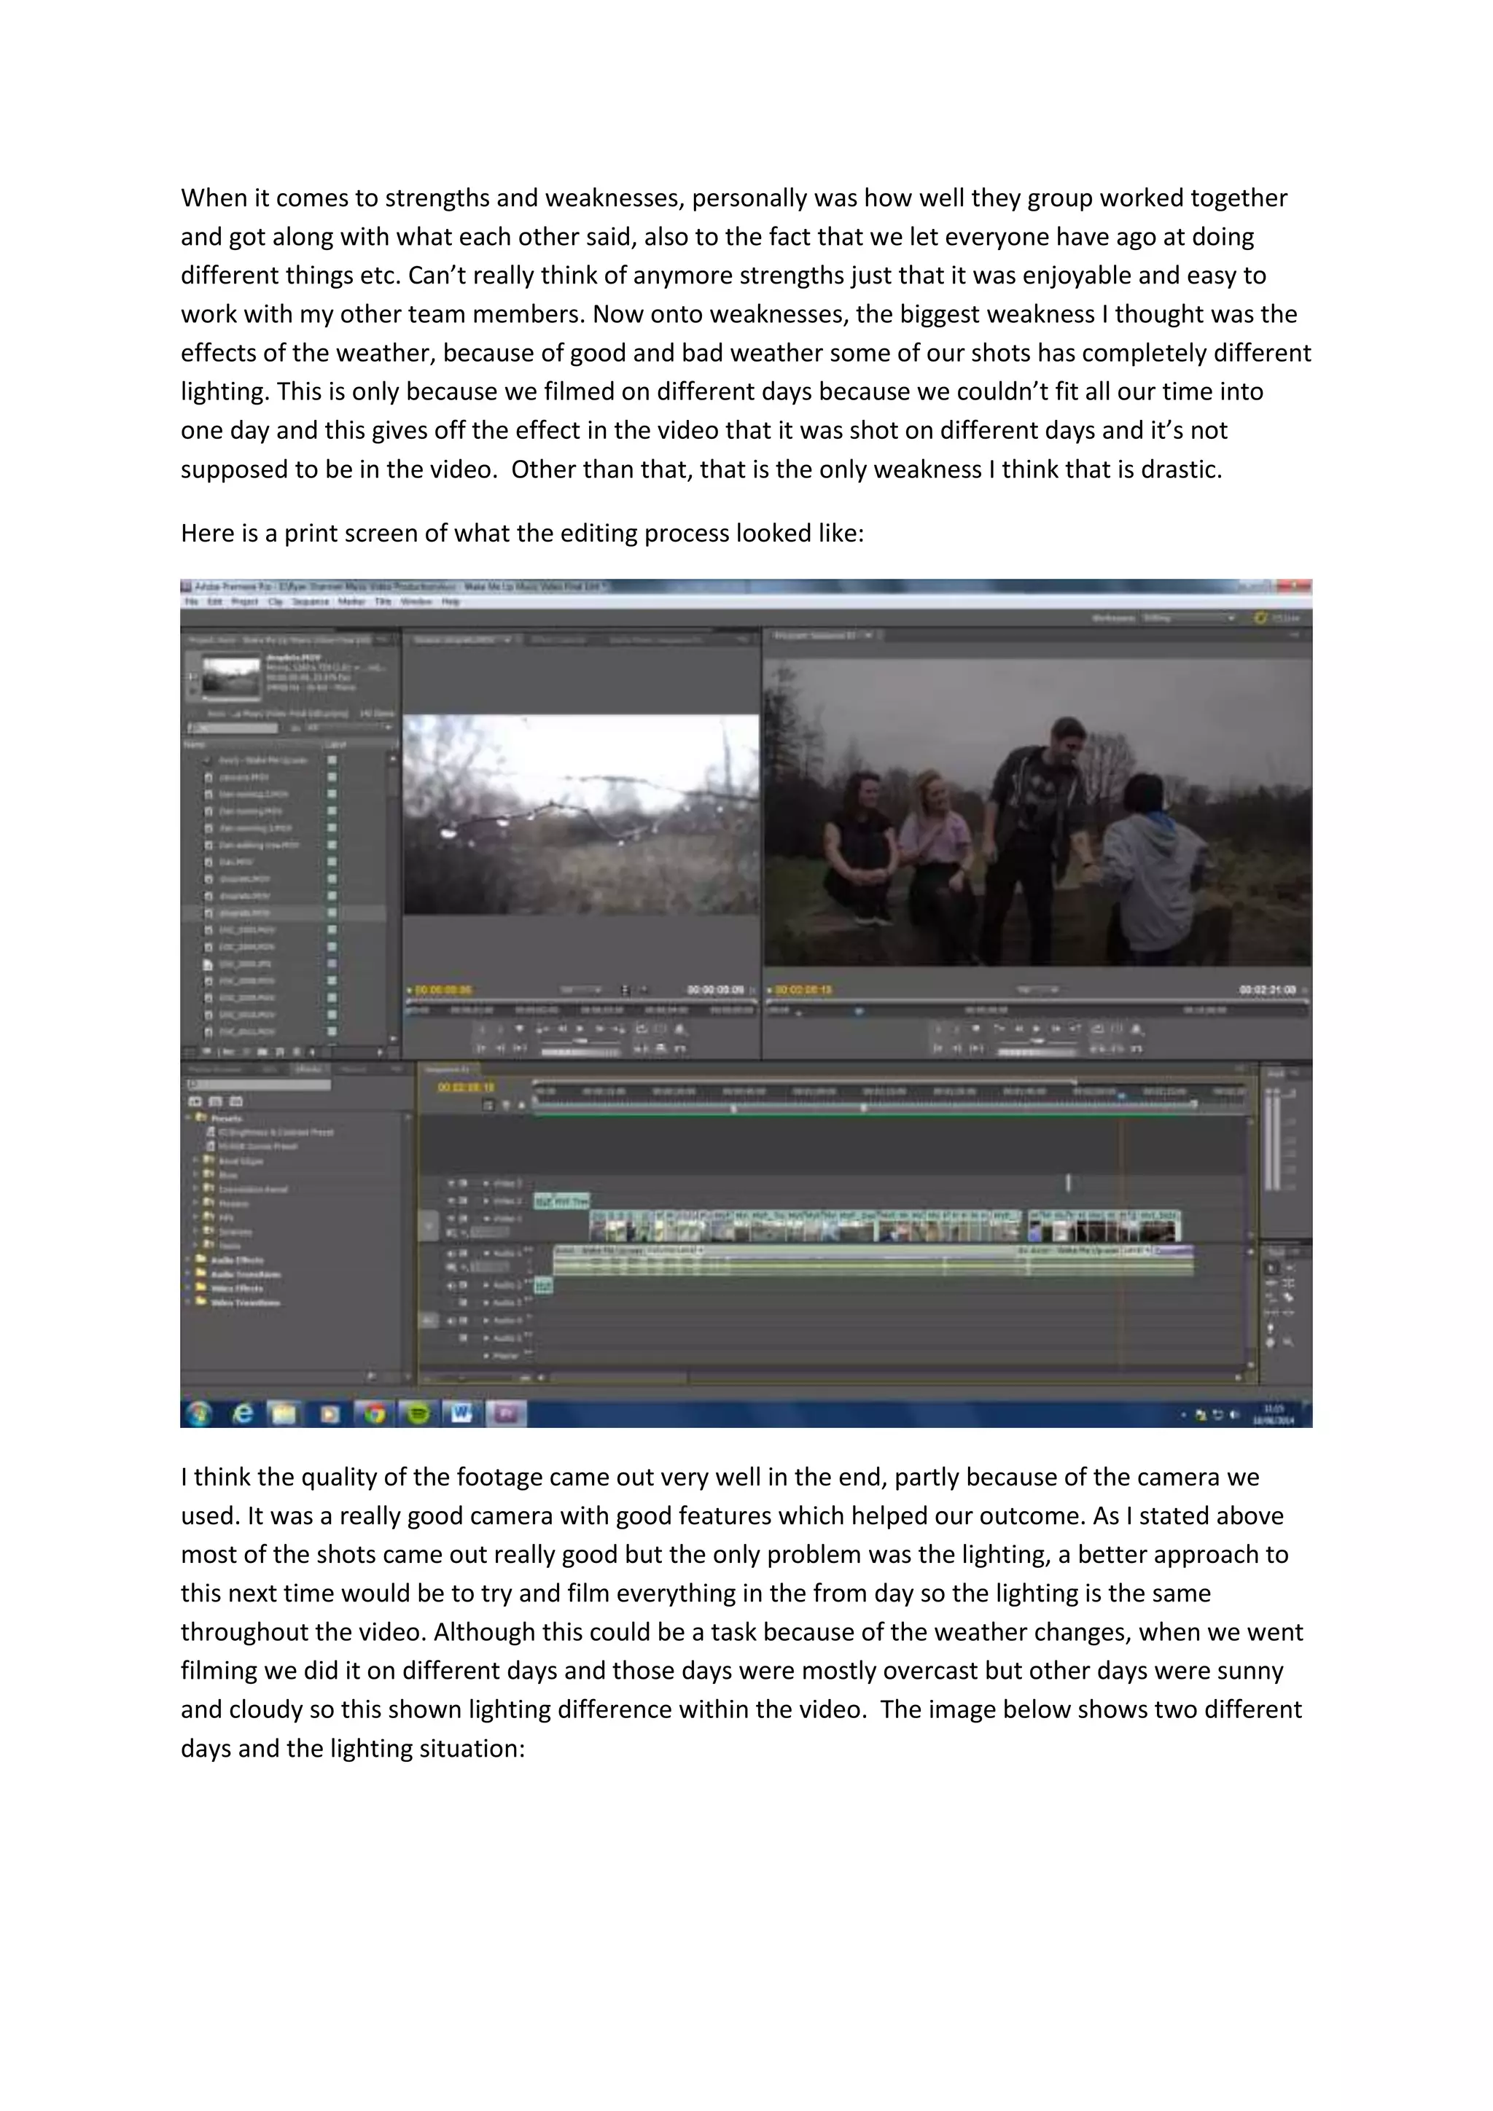Screen dimensions: 1493x2111
Task: Open the Window menu
Action: pos(416,601)
